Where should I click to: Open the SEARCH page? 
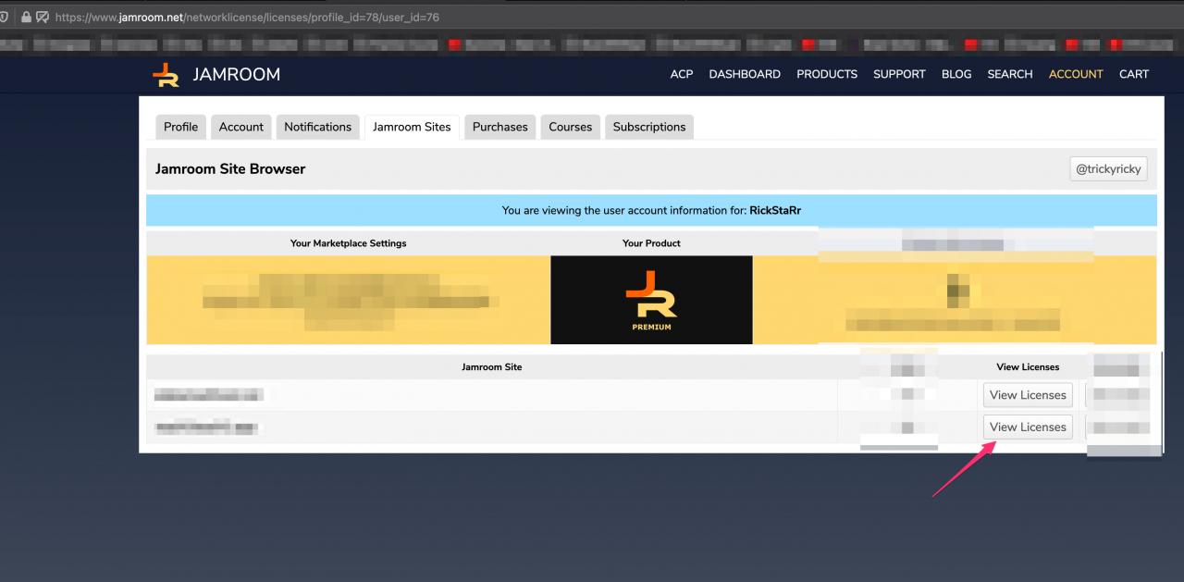click(x=1010, y=74)
